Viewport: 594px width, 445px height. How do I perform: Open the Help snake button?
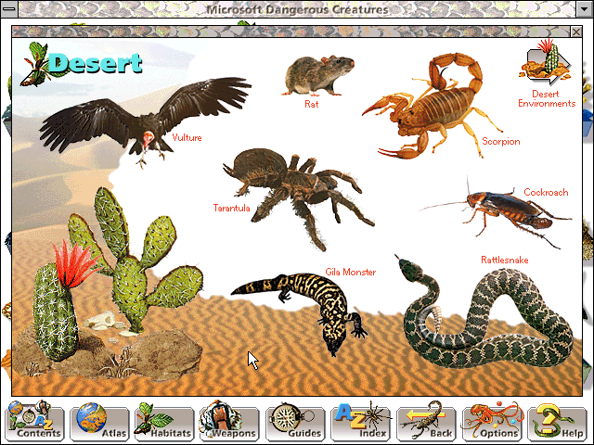coord(557,422)
